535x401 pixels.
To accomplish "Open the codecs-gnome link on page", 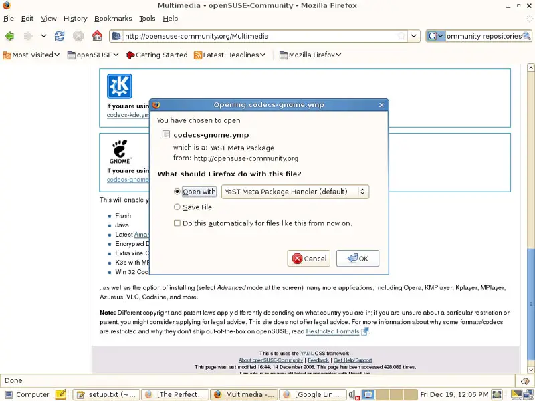I will [x=128, y=180].
